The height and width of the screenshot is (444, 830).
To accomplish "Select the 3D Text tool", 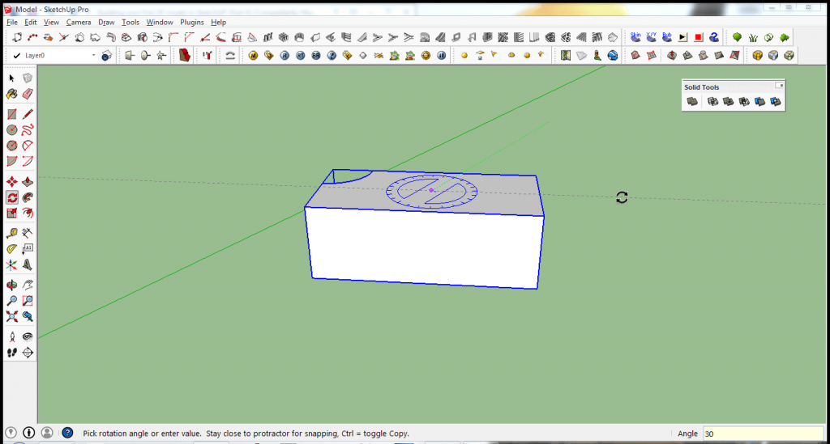I will point(28,264).
